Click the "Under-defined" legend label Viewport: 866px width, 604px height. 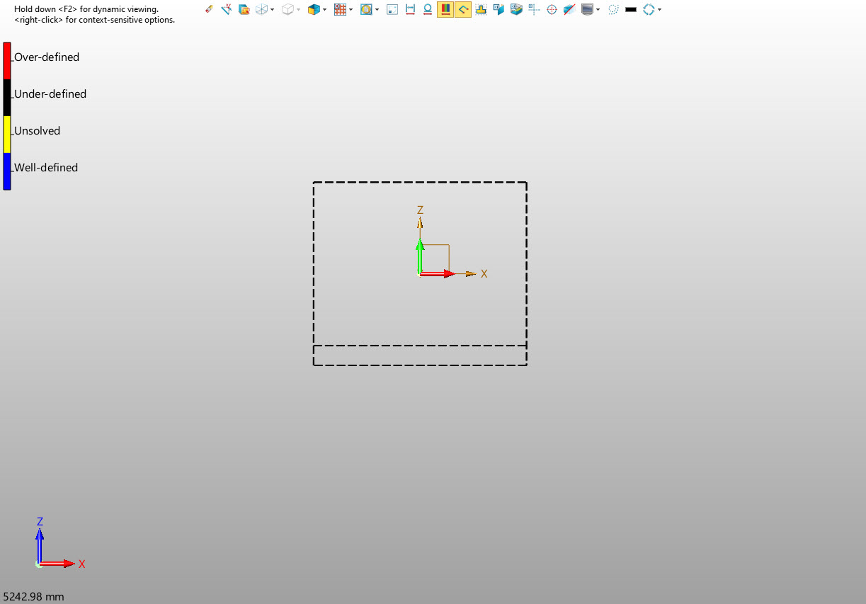pyautogui.click(x=50, y=94)
